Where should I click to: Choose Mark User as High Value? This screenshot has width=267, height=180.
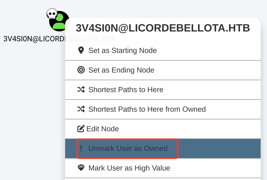(x=129, y=168)
